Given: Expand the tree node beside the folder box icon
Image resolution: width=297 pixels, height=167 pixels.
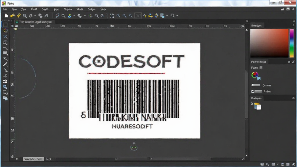Looking at the screenshot, I should [252, 104].
